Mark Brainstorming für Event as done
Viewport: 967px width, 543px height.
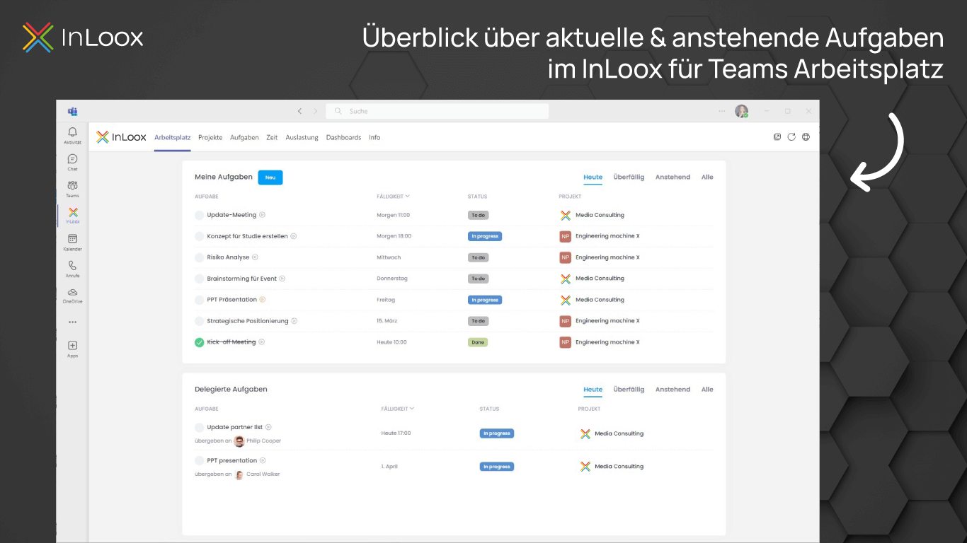199,279
